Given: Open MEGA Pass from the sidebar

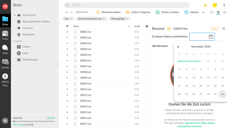Looking at the screenshot, I should (x=5, y=80).
